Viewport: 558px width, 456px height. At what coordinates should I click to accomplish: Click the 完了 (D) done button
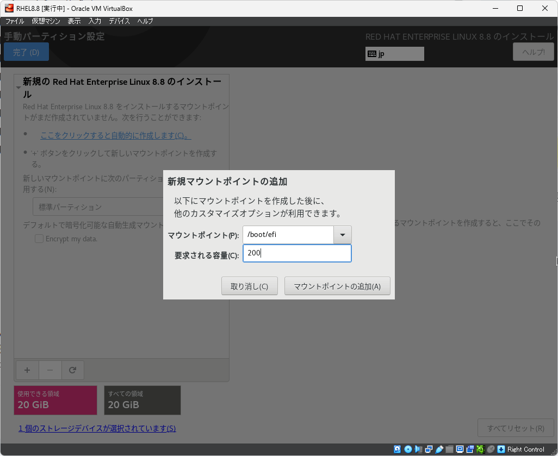pos(26,52)
